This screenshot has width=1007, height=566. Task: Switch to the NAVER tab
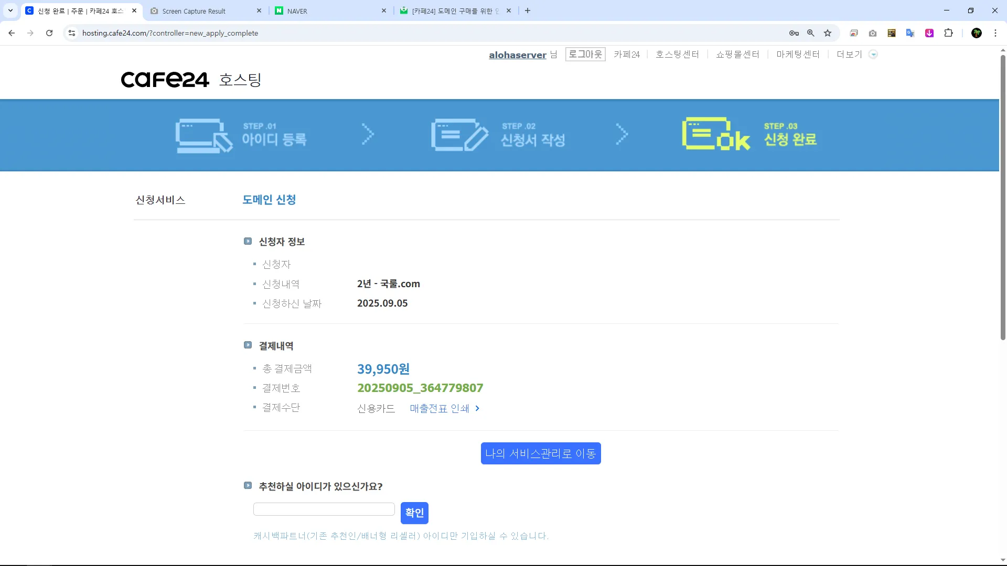[x=330, y=11]
